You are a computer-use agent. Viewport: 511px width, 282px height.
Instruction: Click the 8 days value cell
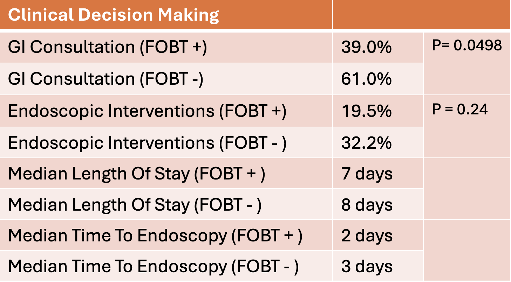click(x=378, y=204)
